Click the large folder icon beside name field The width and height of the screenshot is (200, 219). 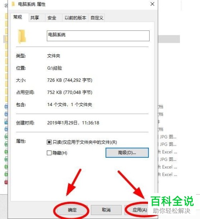(x=22, y=36)
